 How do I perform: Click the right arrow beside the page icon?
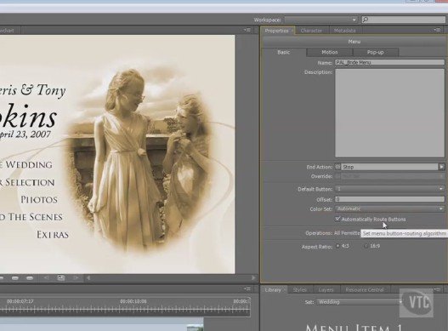point(76,277)
